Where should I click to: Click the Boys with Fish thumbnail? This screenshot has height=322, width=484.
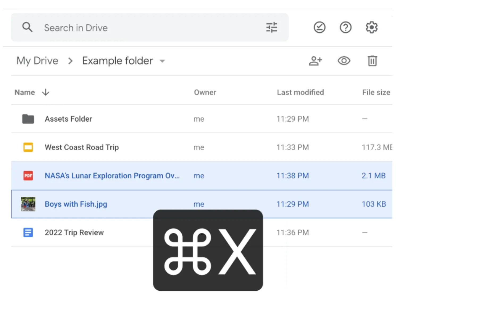(x=28, y=204)
